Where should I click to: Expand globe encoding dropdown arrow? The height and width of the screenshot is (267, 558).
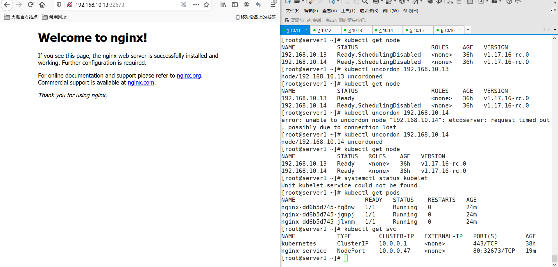[x=408, y=1]
